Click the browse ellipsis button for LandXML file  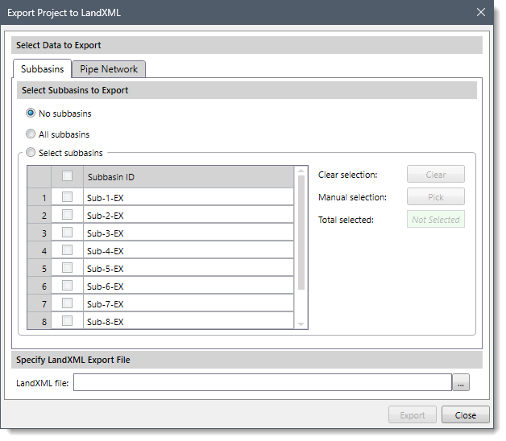[x=460, y=383]
